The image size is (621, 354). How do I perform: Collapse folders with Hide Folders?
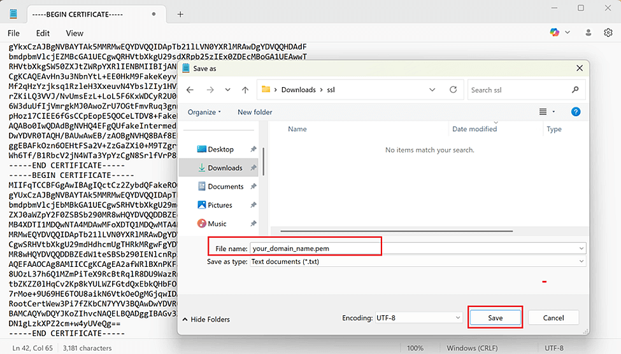coord(205,318)
